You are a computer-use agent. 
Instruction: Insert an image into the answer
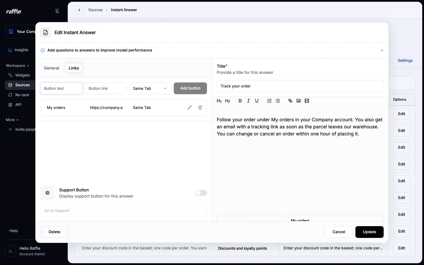[x=298, y=101]
